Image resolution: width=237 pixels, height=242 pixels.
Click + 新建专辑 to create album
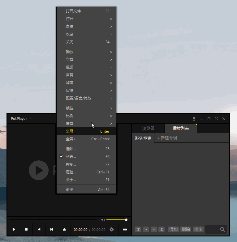167,138
